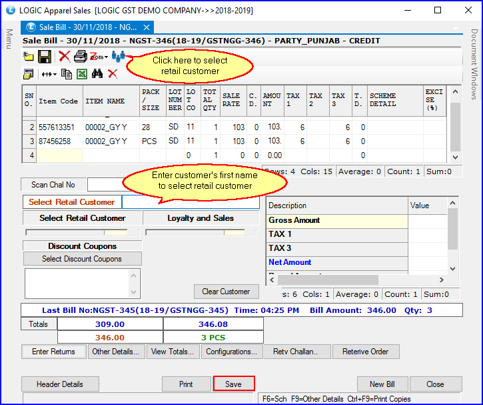Close the Sale Bill tab

pos(147,27)
